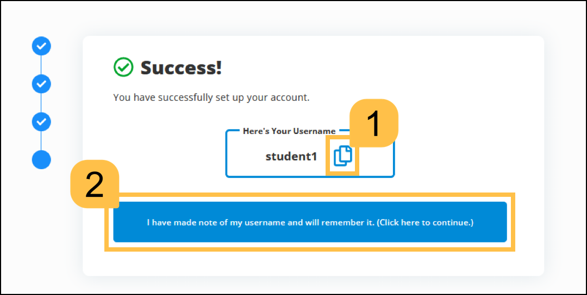Screen dimensions: 587x295
Task: Select the second completed step checkmark
Action: [x=41, y=84]
